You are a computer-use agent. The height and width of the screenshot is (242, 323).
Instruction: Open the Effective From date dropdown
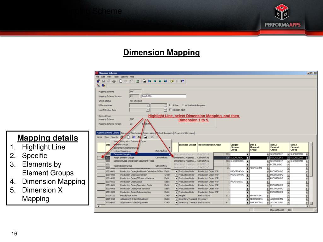tap(148, 105)
